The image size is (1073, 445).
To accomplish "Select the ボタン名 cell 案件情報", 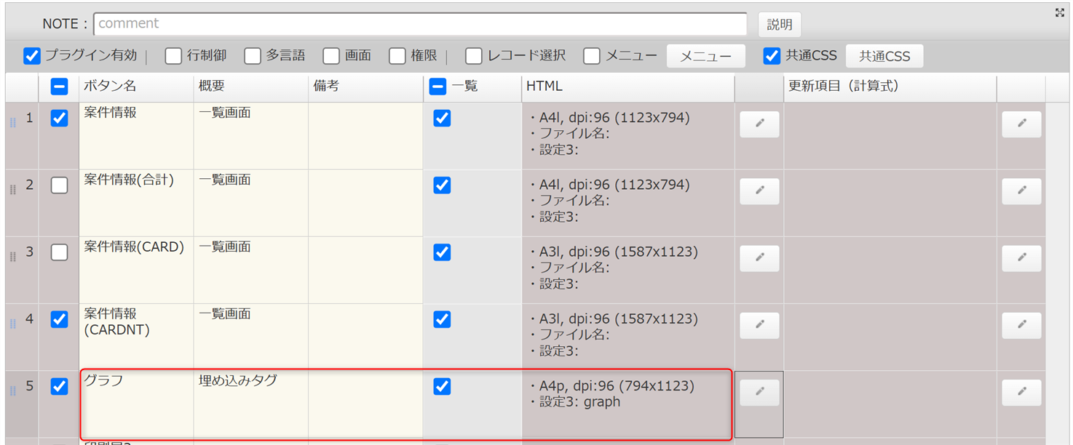I will (x=136, y=136).
